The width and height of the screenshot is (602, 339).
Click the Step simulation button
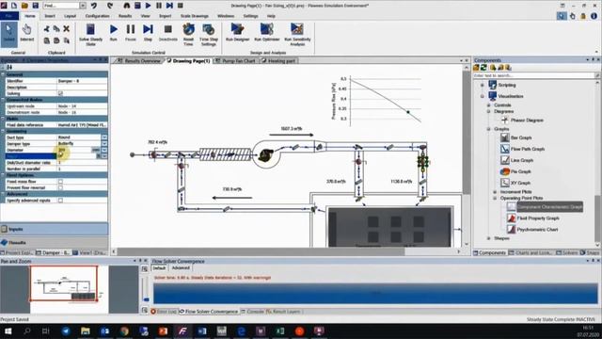click(148, 29)
